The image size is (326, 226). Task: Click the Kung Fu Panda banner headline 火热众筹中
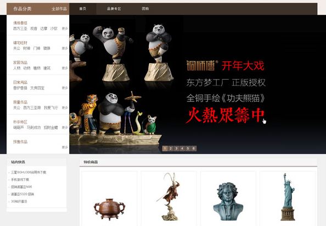225,115
